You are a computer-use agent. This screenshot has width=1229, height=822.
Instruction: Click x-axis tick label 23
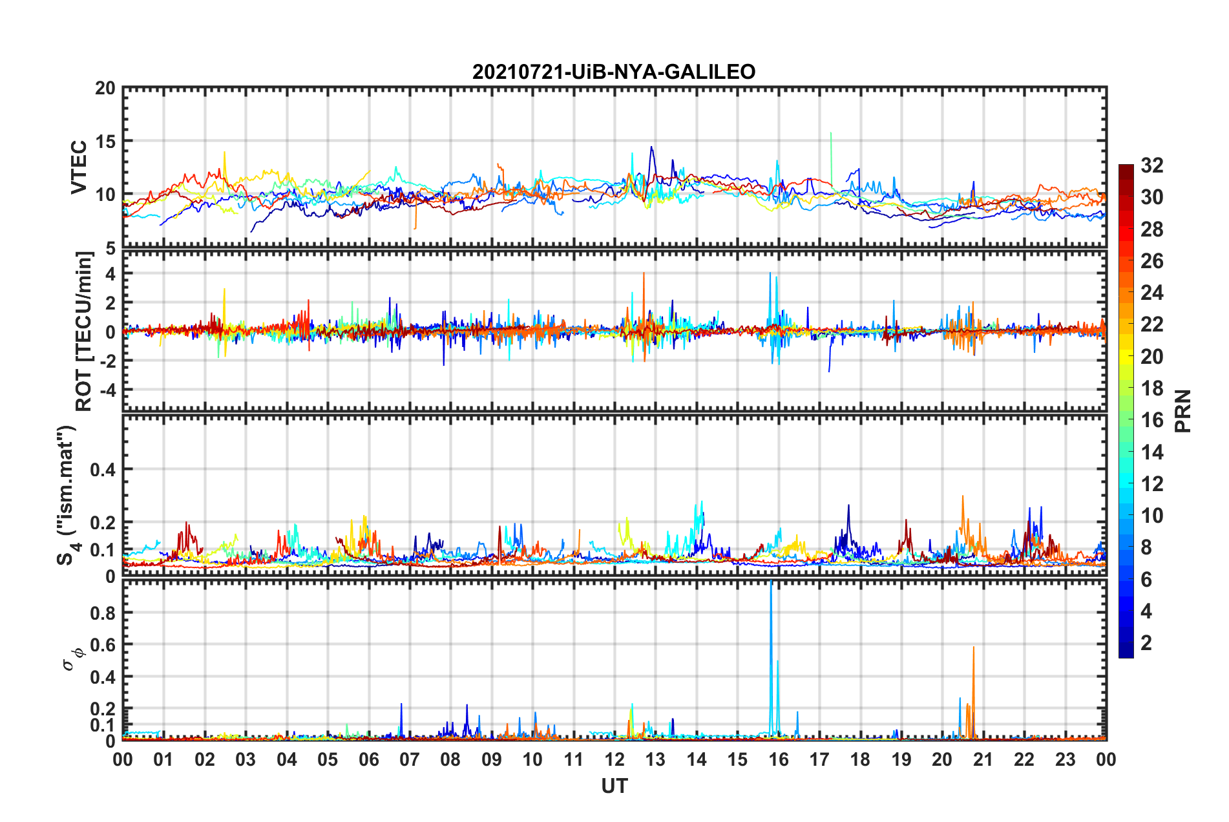tap(1065, 759)
